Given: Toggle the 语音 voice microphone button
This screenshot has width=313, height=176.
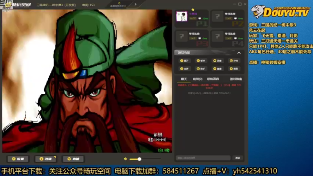Looking at the screenshot, I should [x=234, y=69].
